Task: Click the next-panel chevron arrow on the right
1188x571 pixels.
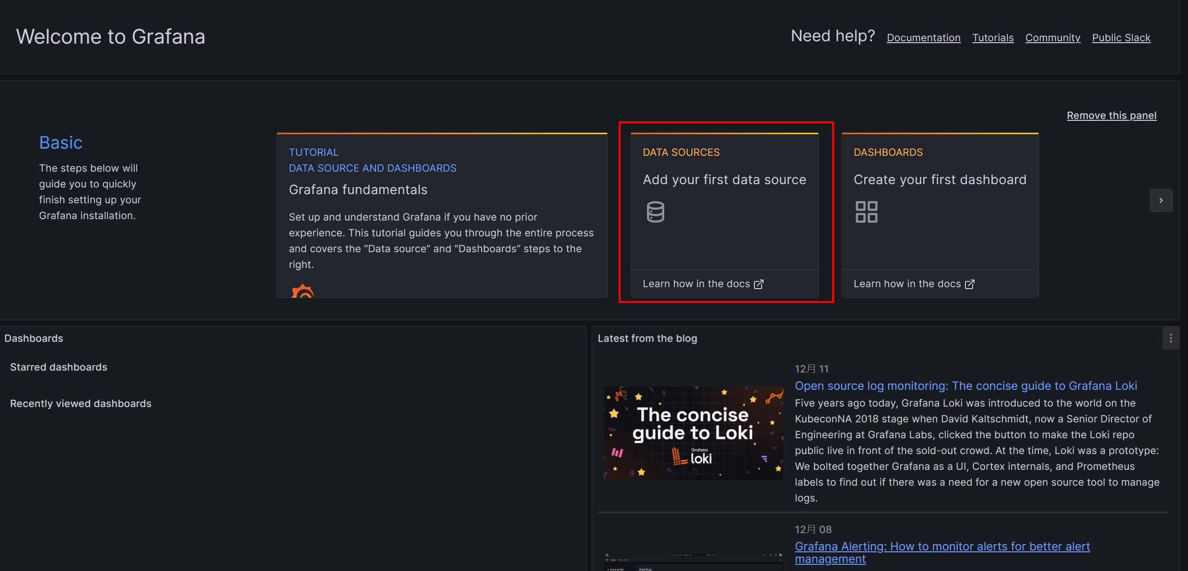Action: [x=1161, y=200]
